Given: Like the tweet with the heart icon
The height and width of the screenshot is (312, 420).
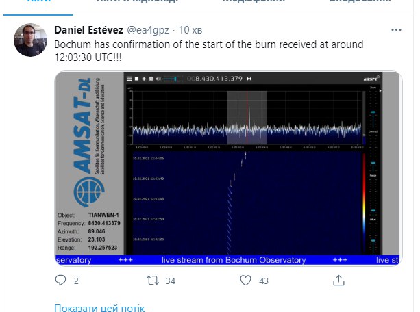Looking at the screenshot, I should click(x=245, y=280).
